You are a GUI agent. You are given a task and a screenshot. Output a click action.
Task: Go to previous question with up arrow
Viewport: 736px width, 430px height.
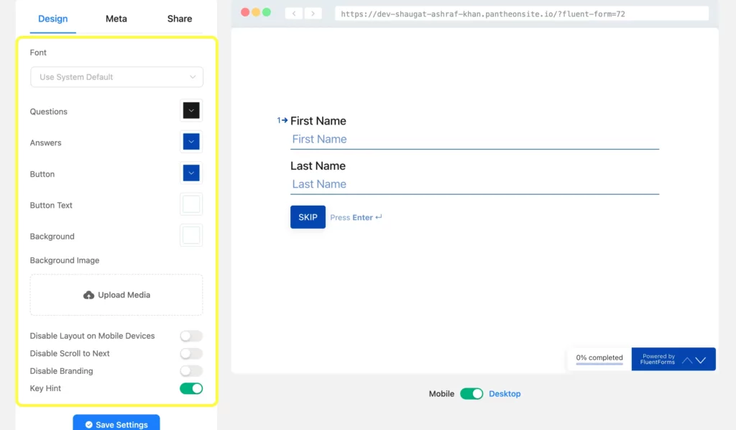(x=687, y=360)
